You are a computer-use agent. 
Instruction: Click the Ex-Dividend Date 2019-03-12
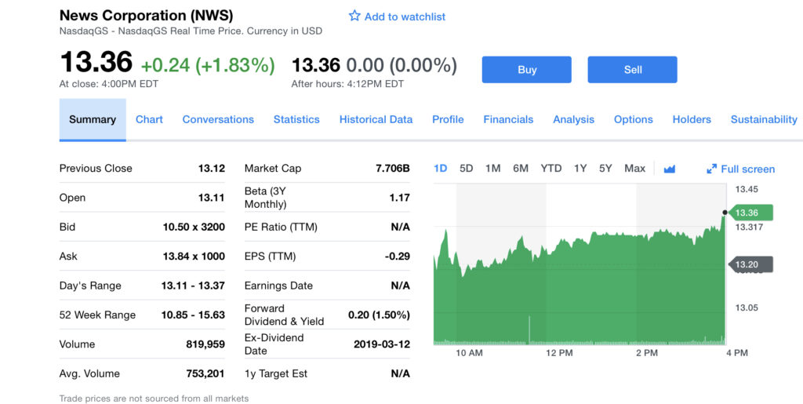point(382,344)
